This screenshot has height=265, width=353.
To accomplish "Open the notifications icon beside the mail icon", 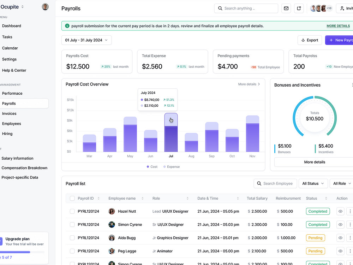I will 299,8.
